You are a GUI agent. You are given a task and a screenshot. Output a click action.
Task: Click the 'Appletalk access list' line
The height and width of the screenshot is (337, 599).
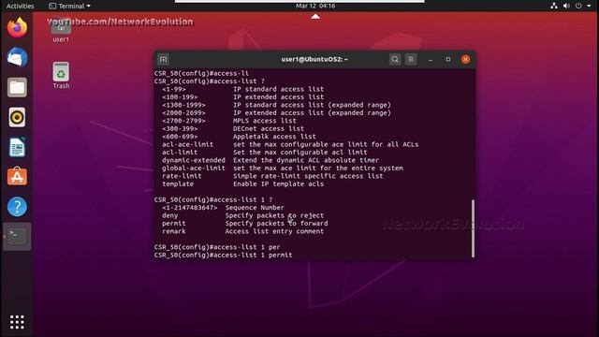pos(240,137)
